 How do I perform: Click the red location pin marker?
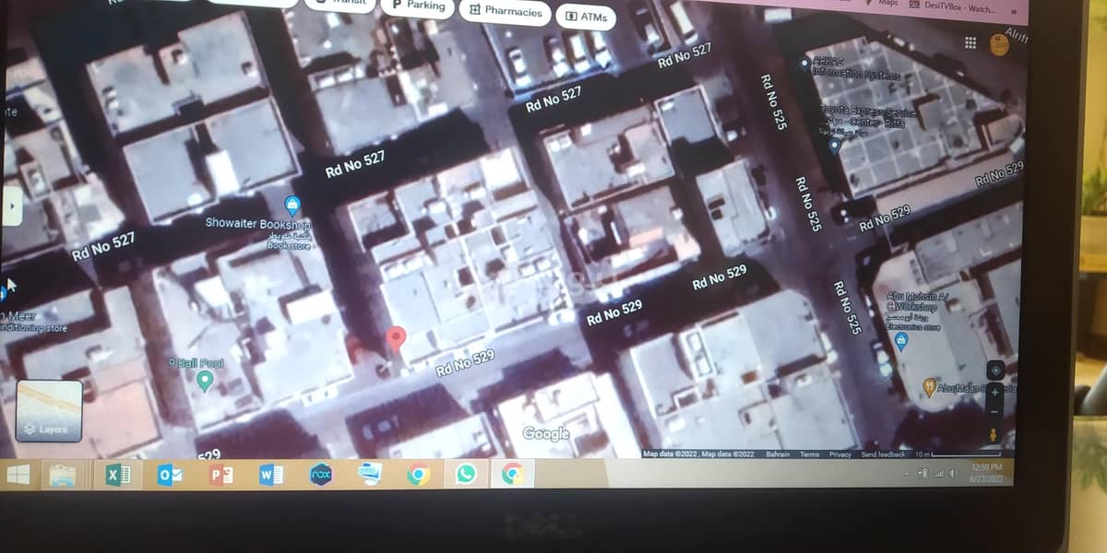click(396, 338)
